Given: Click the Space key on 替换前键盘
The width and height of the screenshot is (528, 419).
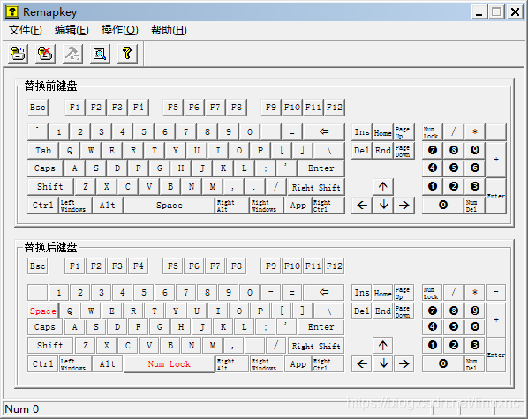Looking at the screenshot, I should (x=170, y=205).
